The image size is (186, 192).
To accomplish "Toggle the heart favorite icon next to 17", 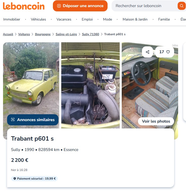I will 168,52.
